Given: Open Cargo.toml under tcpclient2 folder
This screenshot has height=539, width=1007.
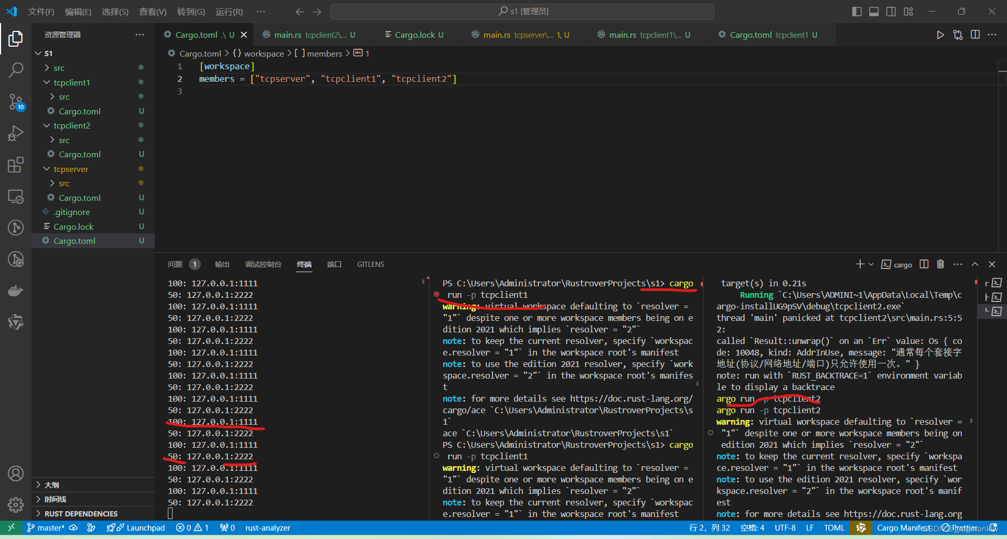Looking at the screenshot, I should [93, 154].
